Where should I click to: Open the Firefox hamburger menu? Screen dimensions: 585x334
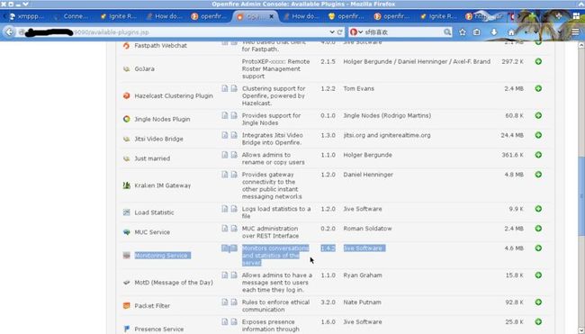[x=575, y=32]
